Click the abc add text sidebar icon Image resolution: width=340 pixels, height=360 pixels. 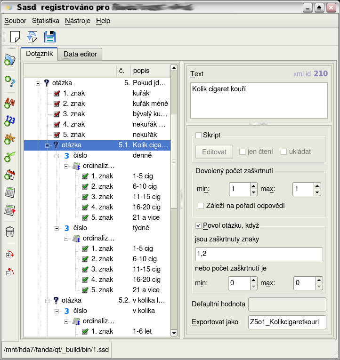(x=10, y=139)
